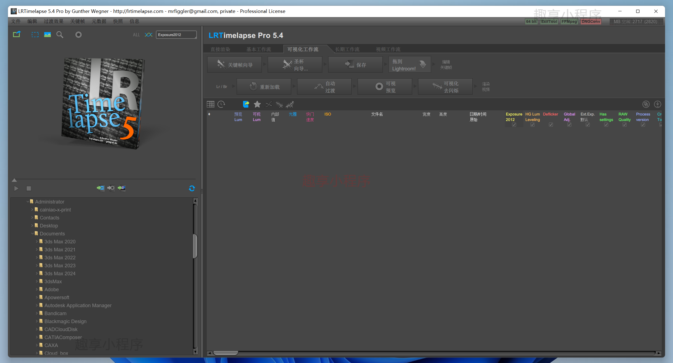Open the 关键帧 menu
Viewport: 673px width, 363px height.
tap(78, 21)
